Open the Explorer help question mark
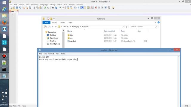Image resolution: width=191 pixels, height=107 pixels. click(158, 22)
